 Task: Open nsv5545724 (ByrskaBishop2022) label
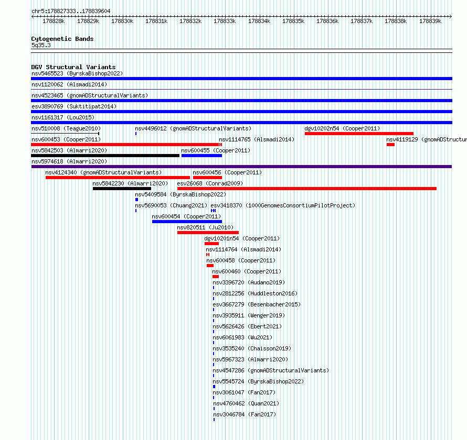pyautogui.click(x=258, y=381)
